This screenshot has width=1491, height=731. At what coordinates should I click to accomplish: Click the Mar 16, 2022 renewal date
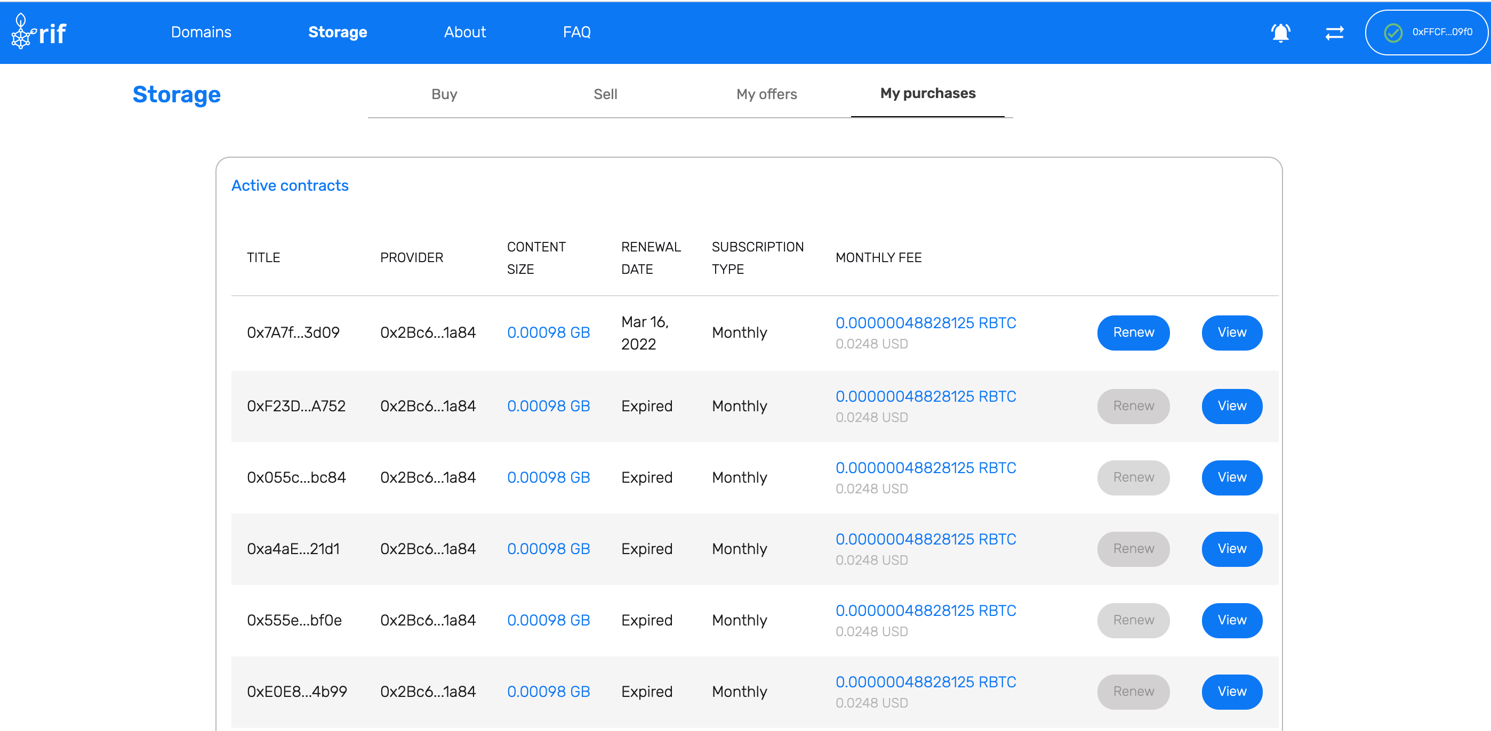coord(645,333)
